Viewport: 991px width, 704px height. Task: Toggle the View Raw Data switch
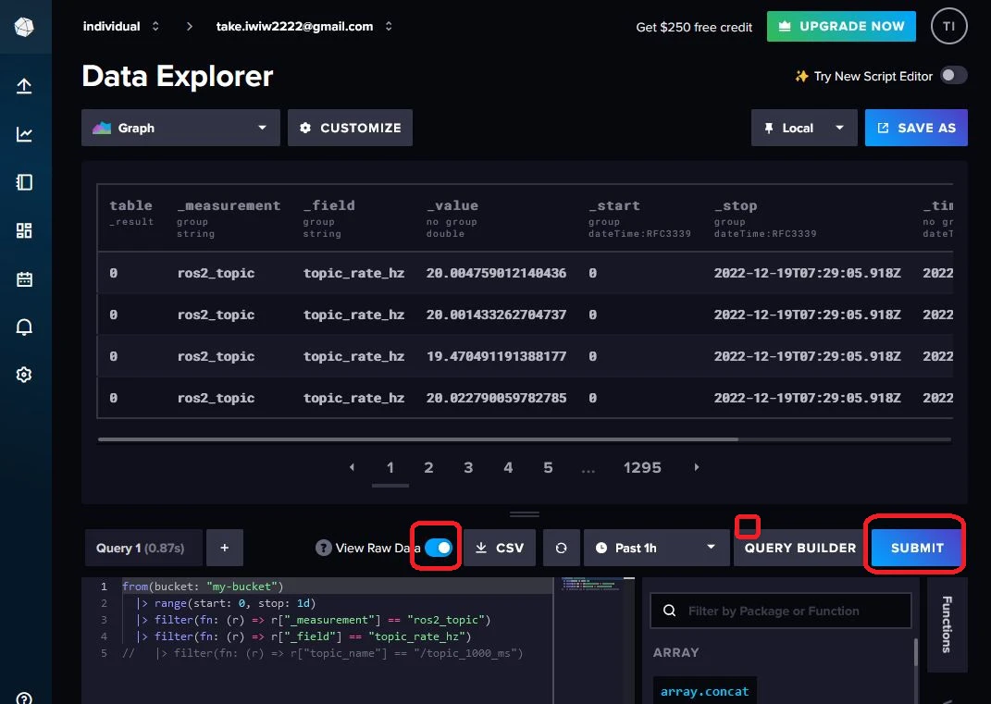[438, 548]
